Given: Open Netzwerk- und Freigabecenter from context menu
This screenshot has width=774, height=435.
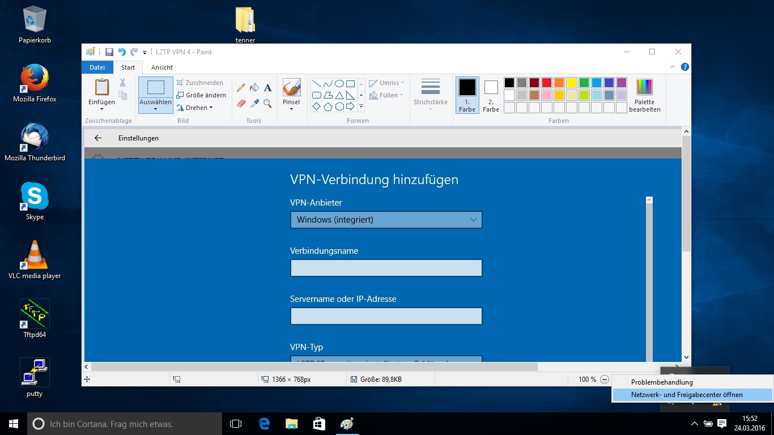Looking at the screenshot, I should pos(687,395).
